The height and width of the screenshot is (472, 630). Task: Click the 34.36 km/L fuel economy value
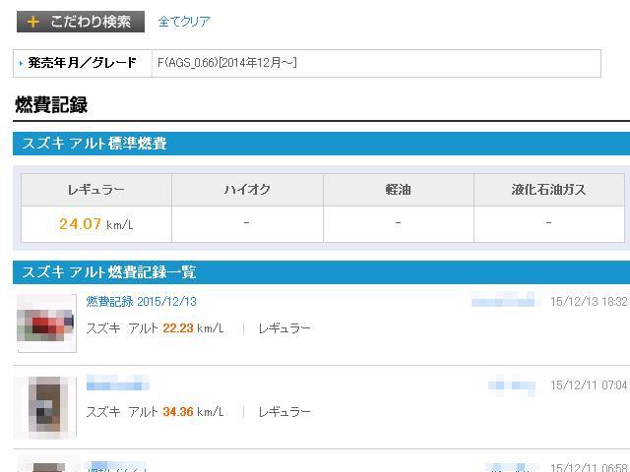[193, 412]
